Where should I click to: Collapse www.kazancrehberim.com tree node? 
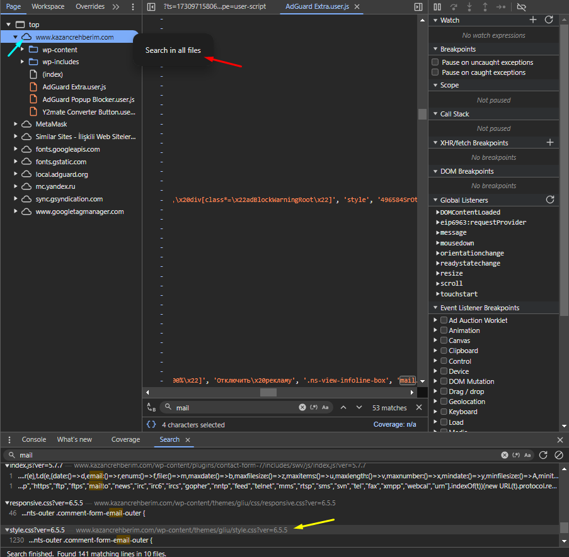coord(15,37)
